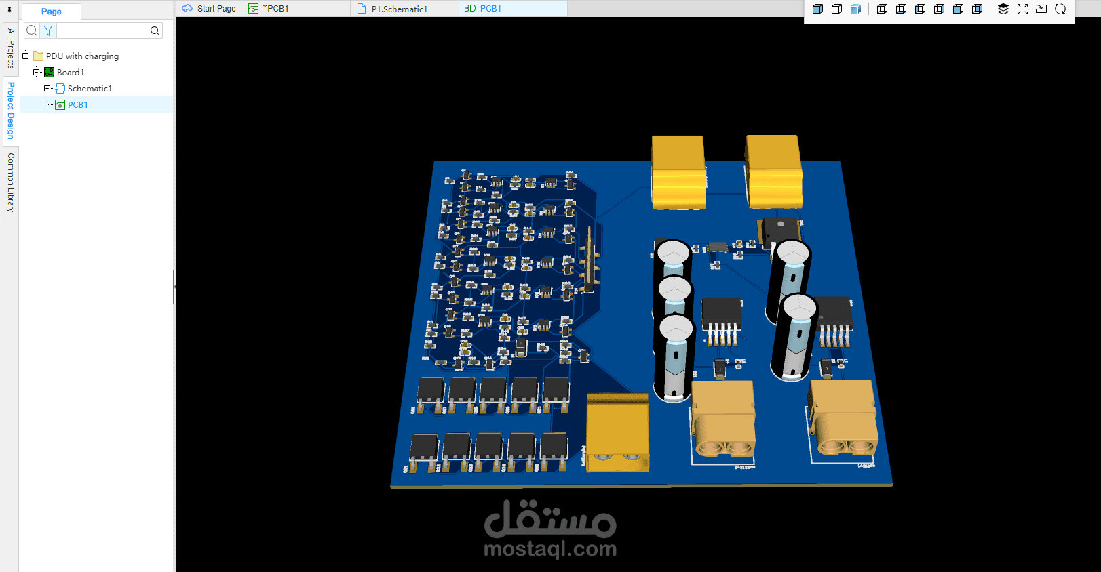
Task: Click the blue Schematic1 icon
Action: pyautogui.click(x=60, y=89)
